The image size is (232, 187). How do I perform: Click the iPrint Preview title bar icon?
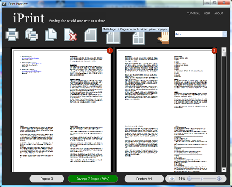[4, 4]
